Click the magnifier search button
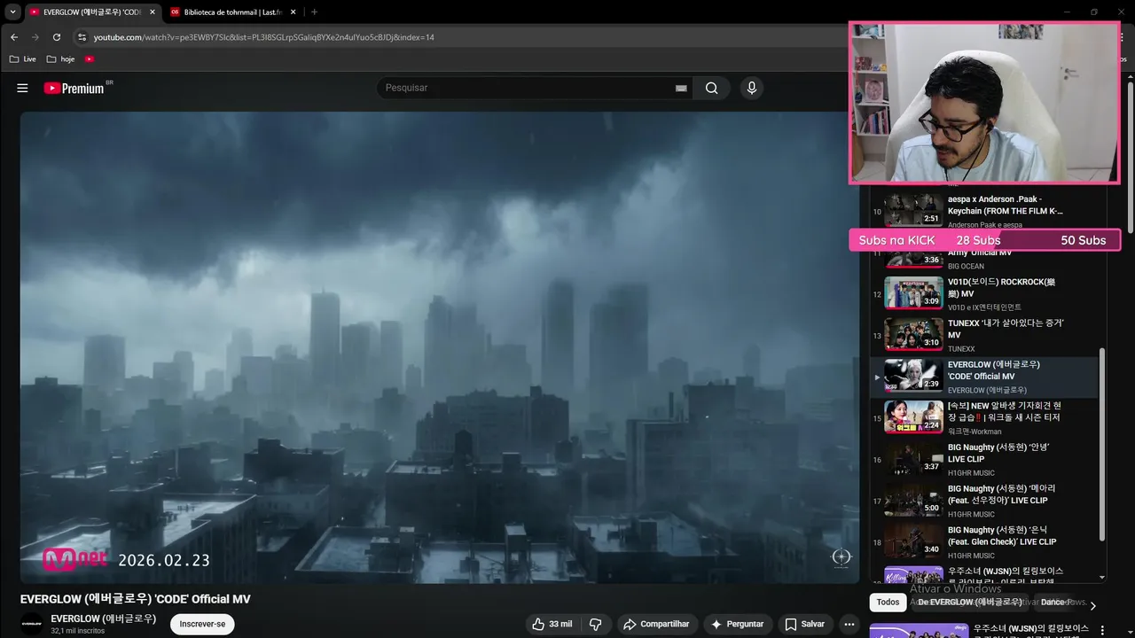This screenshot has height=638, width=1135. pyautogui.click(x=711, y=88)
